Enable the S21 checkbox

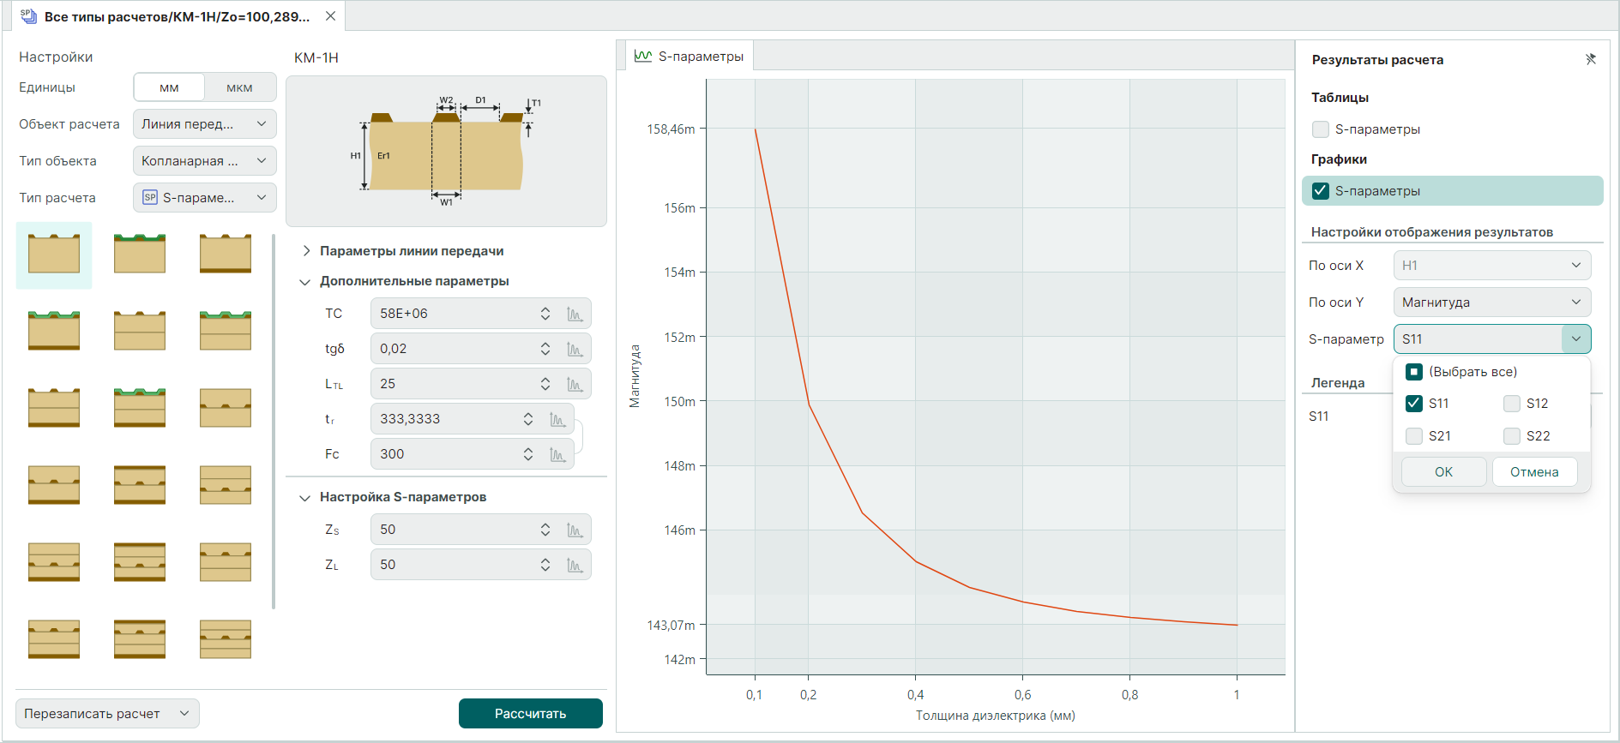pyautogui.click(x=1414, y=436)
